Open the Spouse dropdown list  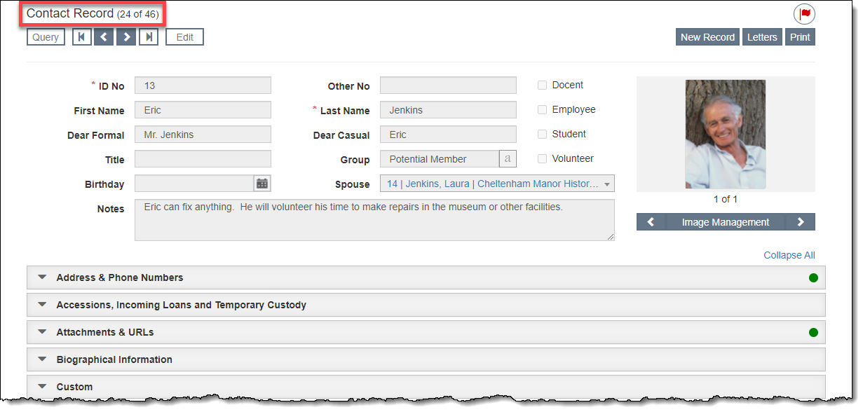click(x=606, y=184)
